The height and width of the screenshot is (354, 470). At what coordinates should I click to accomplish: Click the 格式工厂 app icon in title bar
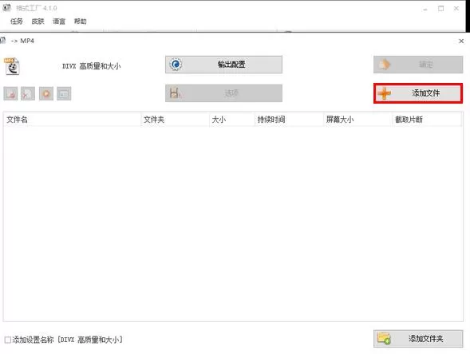tap(6, 8)
